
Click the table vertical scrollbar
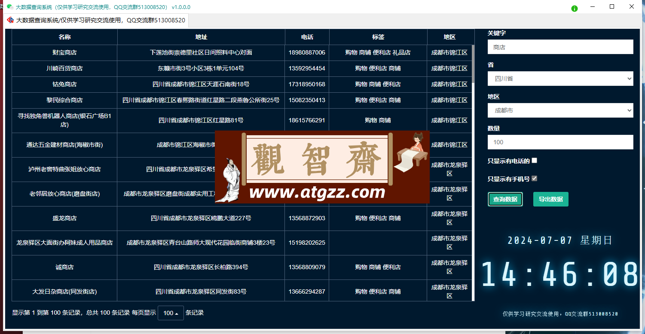pos(473,64)
